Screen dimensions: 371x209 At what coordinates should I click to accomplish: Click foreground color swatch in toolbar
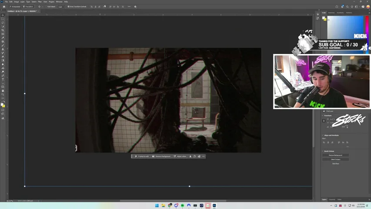[2, 104]
